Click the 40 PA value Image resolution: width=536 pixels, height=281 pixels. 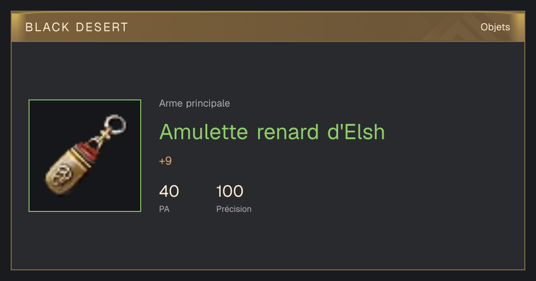pos(169,191)
